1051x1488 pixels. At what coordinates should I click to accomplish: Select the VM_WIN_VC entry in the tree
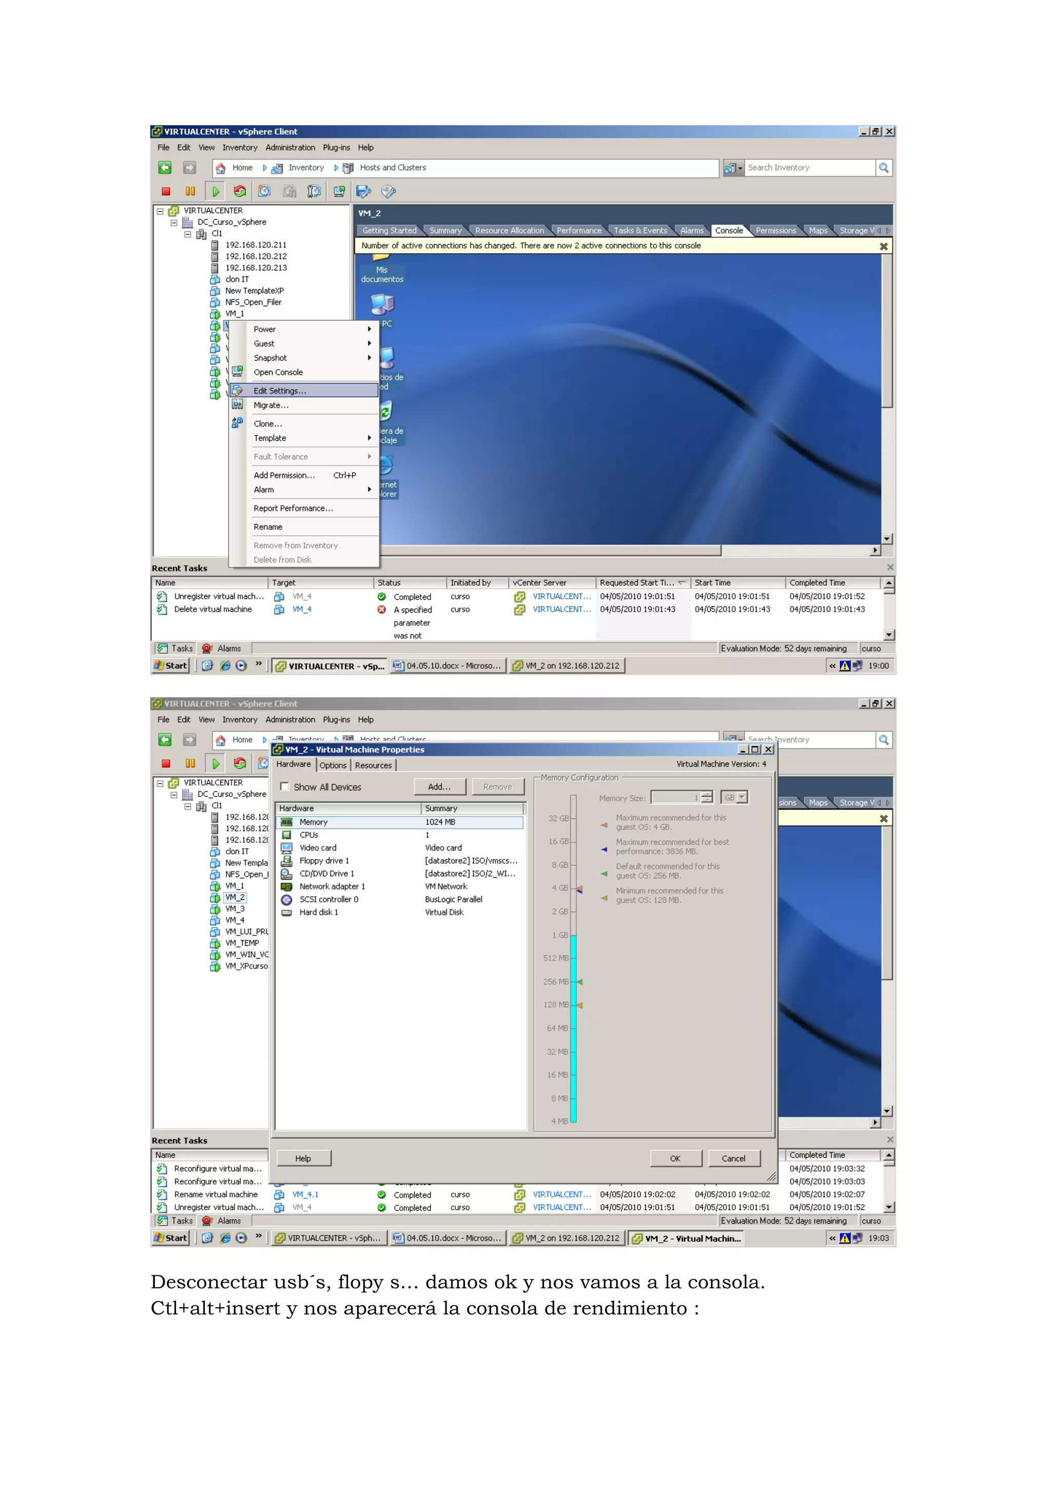click(x=246, y=955)
